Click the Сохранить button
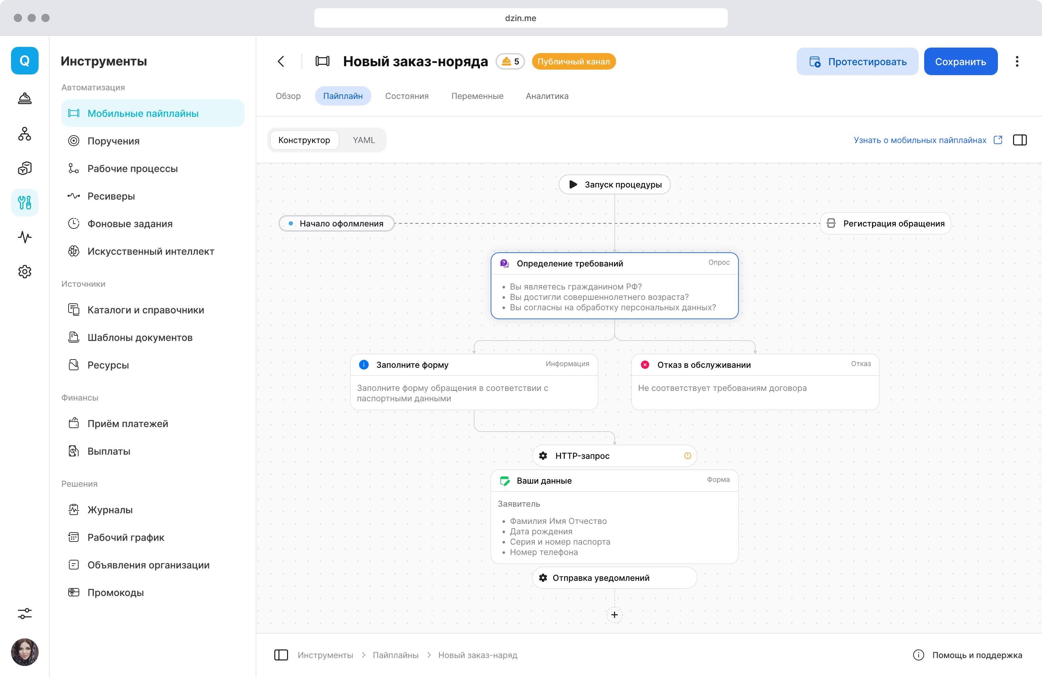This screenshot has height=677, width=1042. [960, 61]
